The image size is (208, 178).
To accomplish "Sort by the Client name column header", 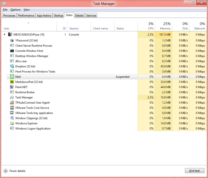I will [102, 26].
